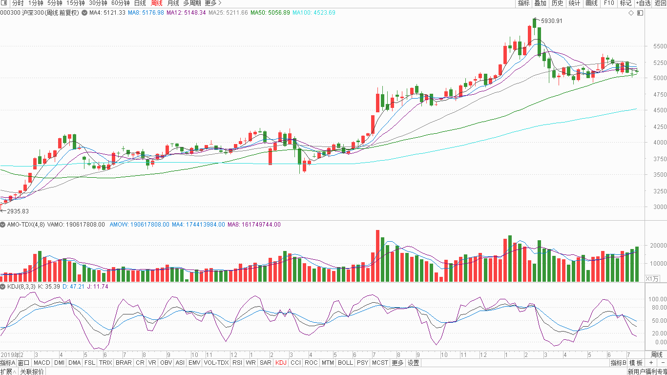Screen dimensions: 667x375
Task: Select the 指标B tab at bottom-right
Action: pos(618,363)
